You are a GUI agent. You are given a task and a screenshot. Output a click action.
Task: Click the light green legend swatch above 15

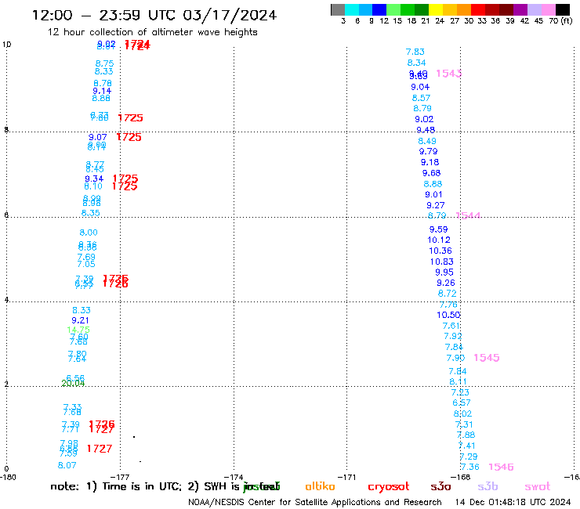393,9
